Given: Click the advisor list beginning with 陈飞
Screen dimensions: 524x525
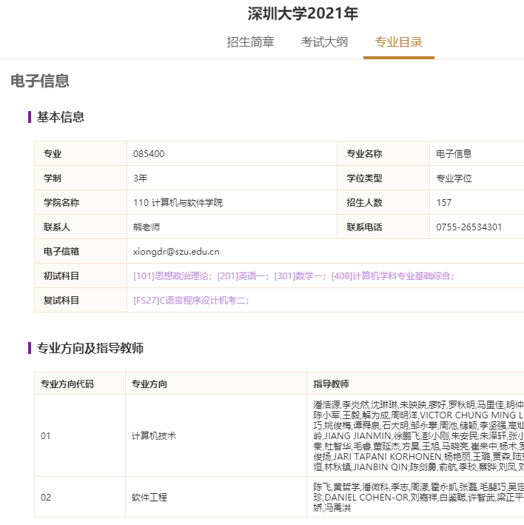Looking at the screenshot, I should [418, 497].
